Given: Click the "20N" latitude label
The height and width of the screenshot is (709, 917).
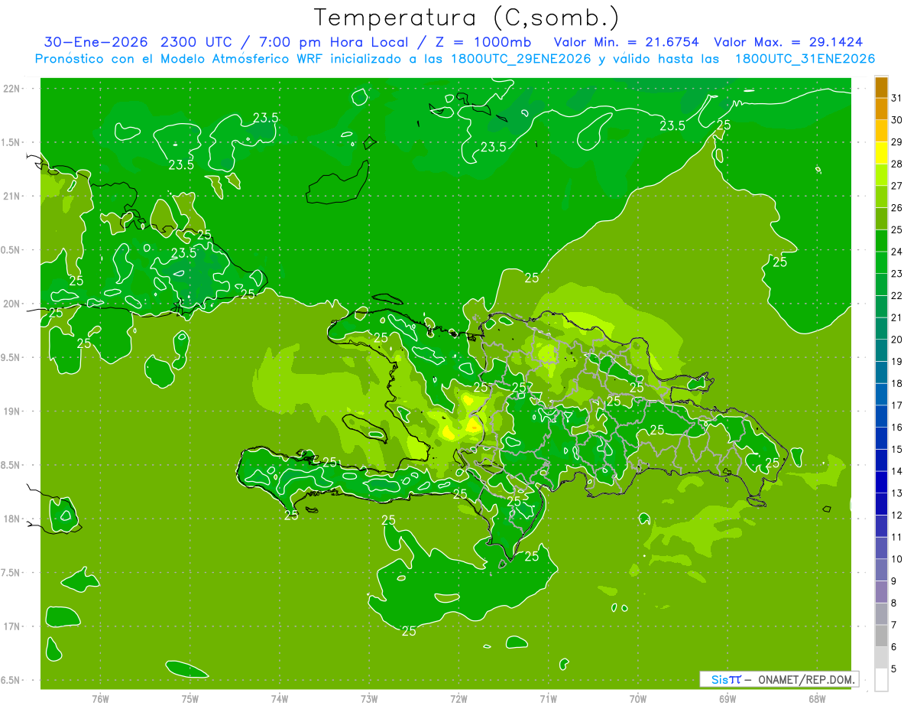Looking at the screenshot, I should coord(13,304).
